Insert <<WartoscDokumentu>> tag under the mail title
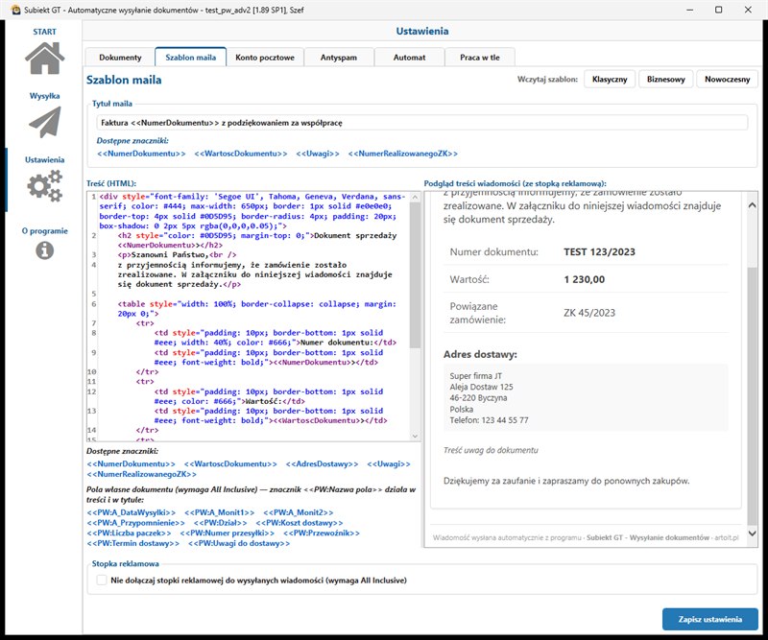This screenshot has width=768, height=640. click(x=241, y=154)
